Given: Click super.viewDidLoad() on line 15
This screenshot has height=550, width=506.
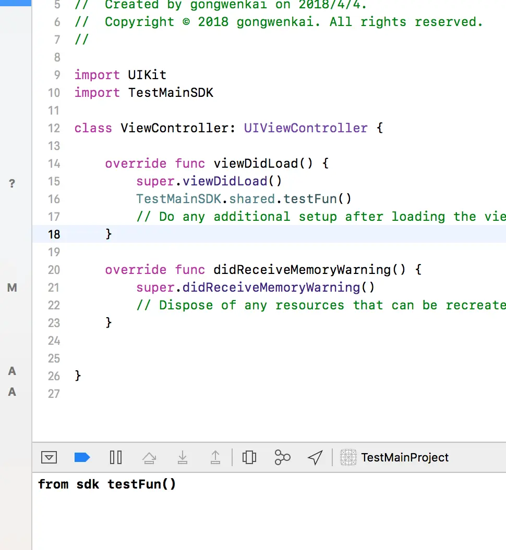Looking at the screenshot, I should 209,181.
